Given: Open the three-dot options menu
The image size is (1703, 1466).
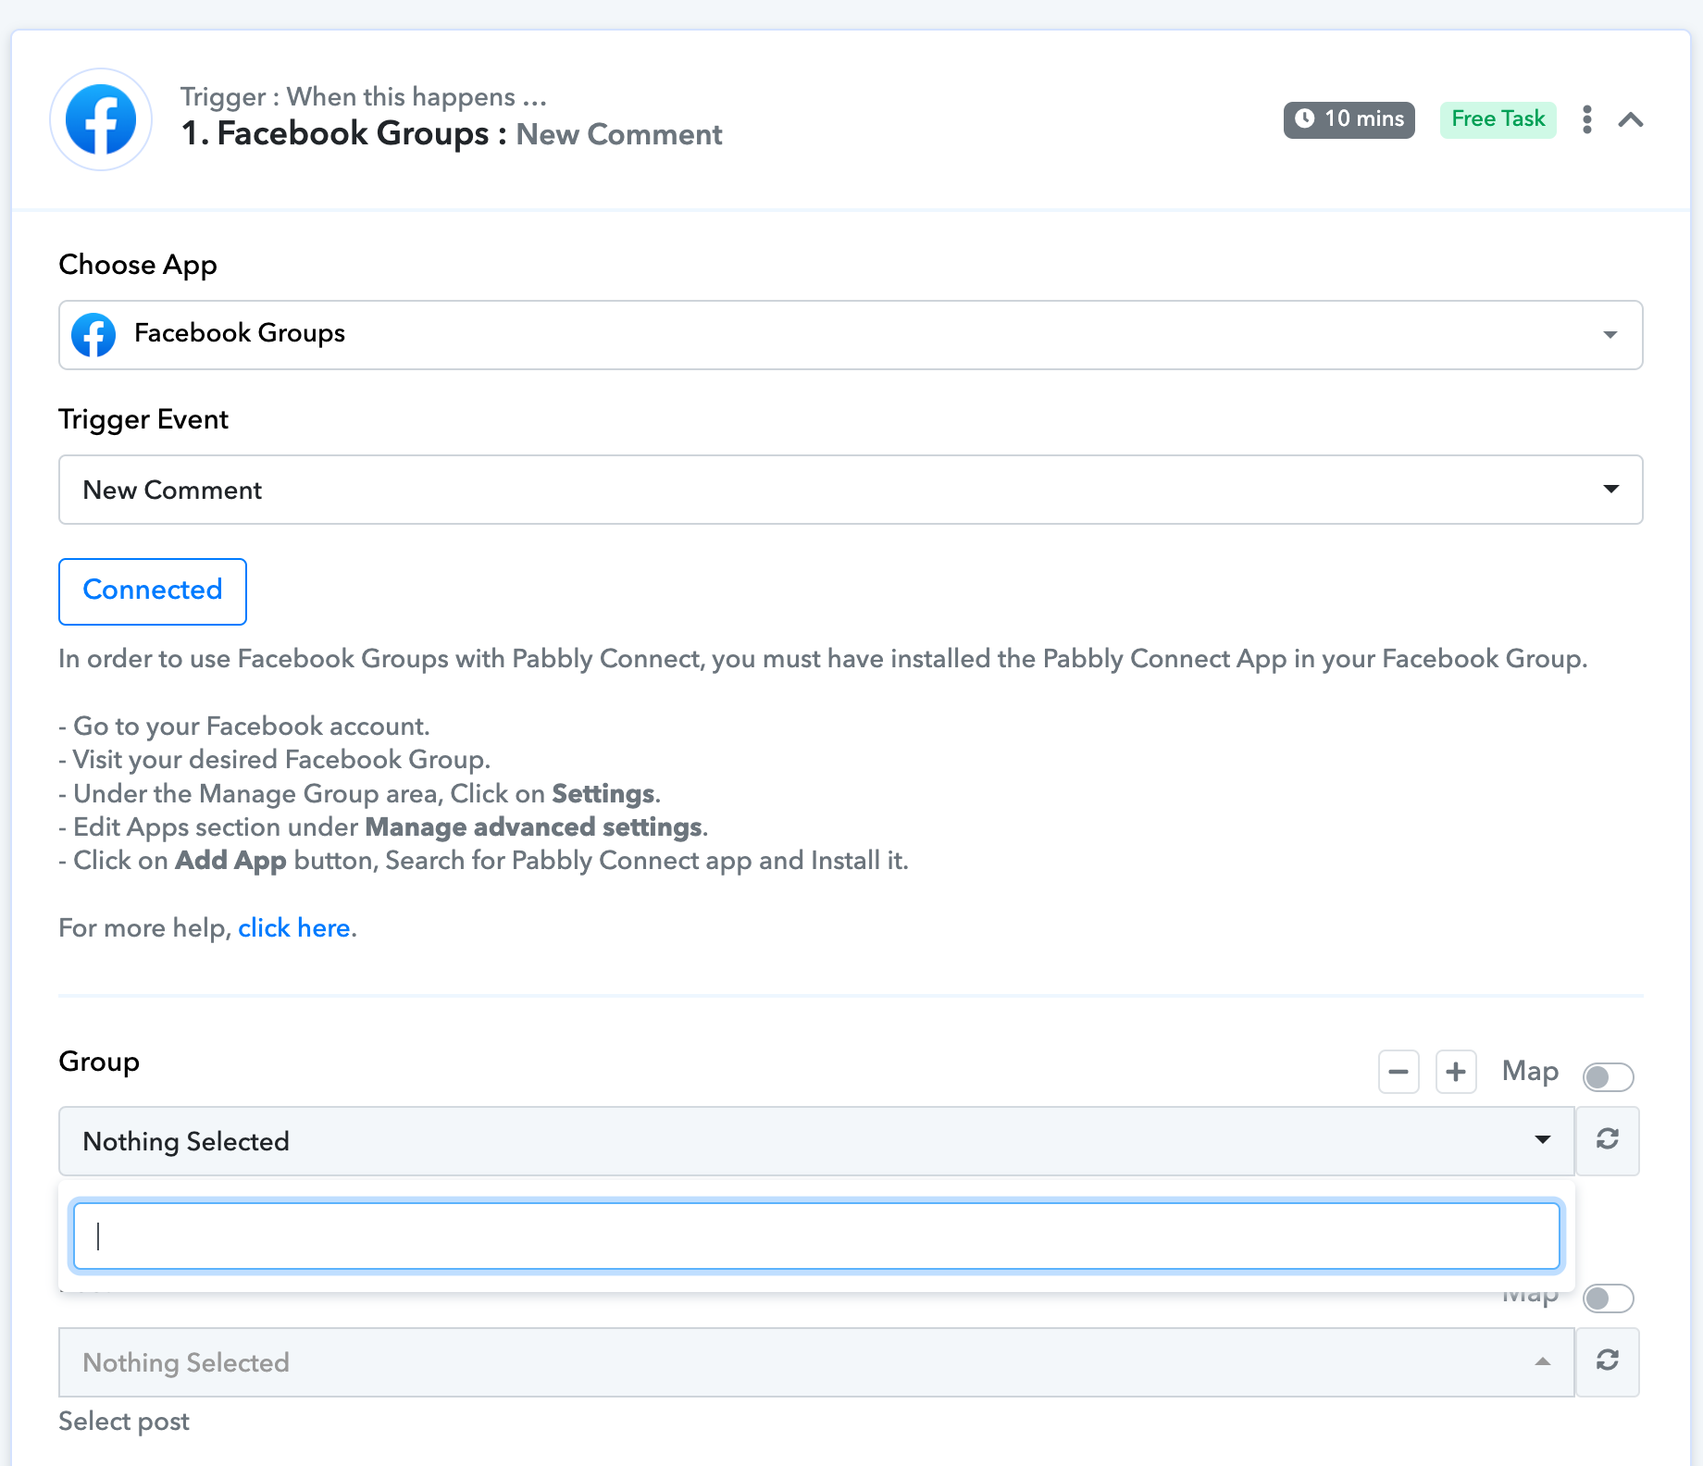Looking at the screenshot, I should coord(1587,119).
